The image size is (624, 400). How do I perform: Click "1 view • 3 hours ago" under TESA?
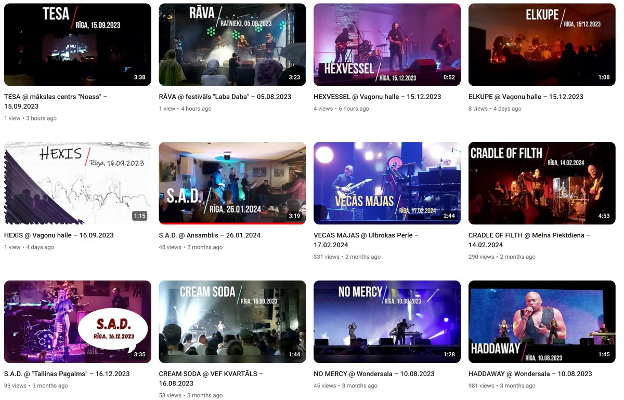tap(30, 118)
